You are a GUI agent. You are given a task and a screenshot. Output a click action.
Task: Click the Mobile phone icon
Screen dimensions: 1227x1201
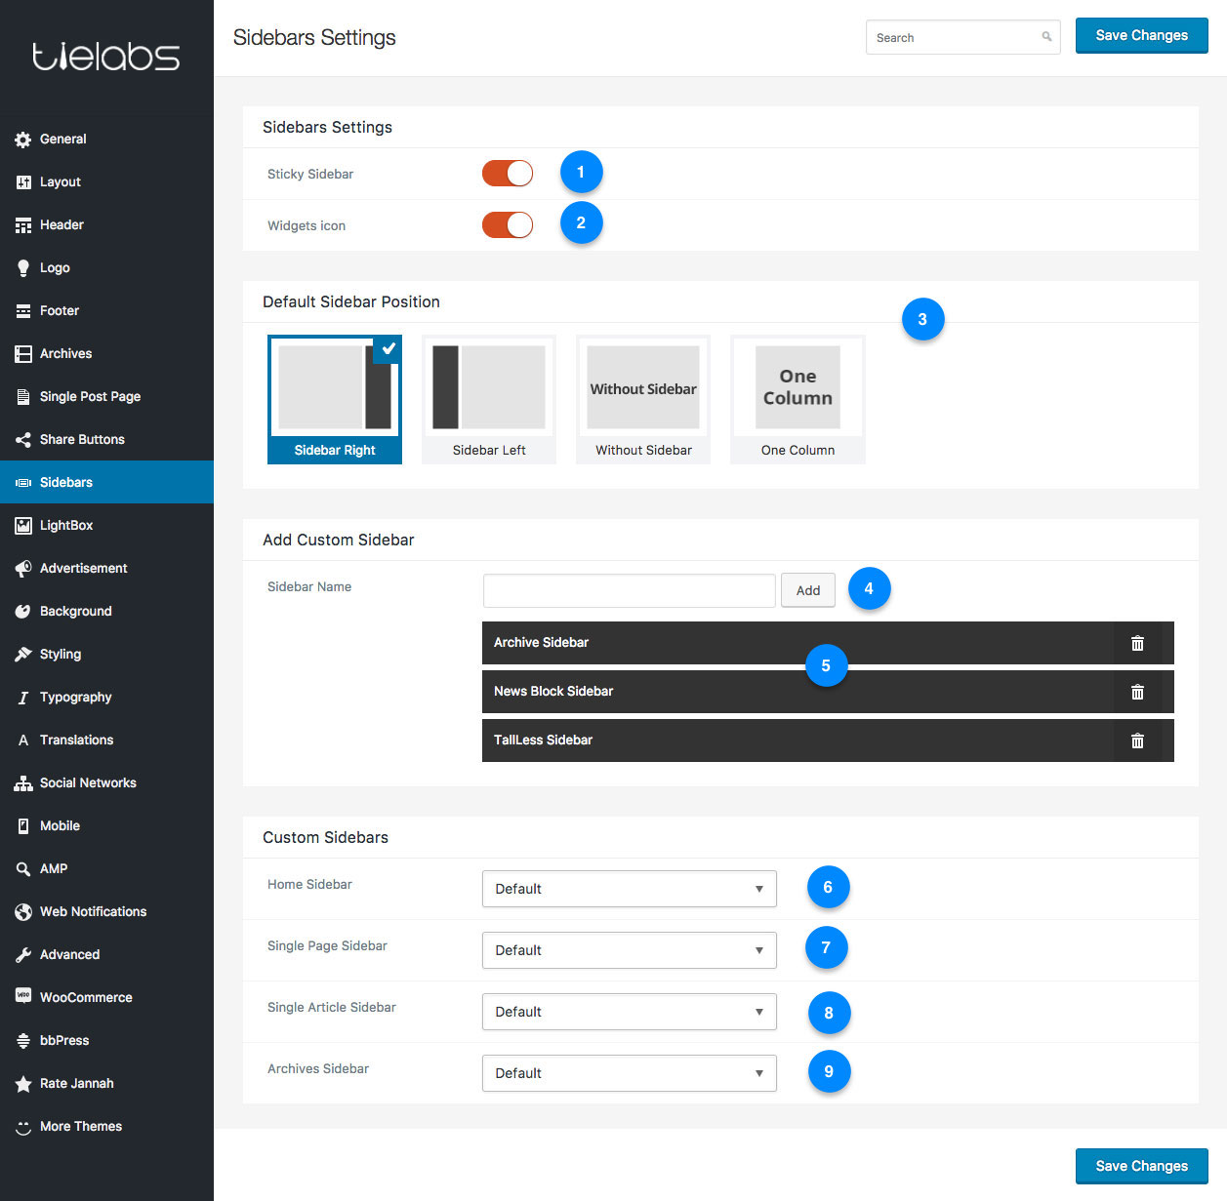(x=23, y=826)
